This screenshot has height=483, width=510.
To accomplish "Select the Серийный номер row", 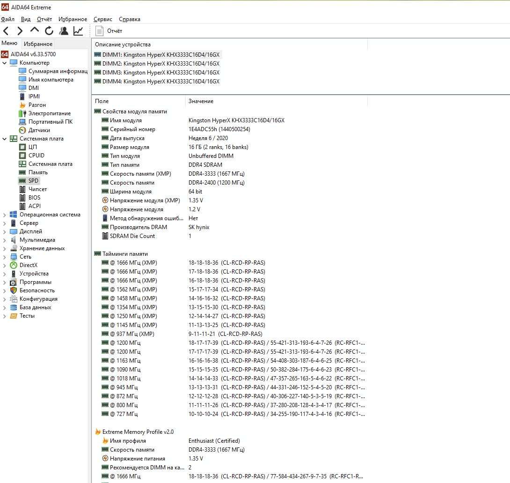I will point(230,129).
